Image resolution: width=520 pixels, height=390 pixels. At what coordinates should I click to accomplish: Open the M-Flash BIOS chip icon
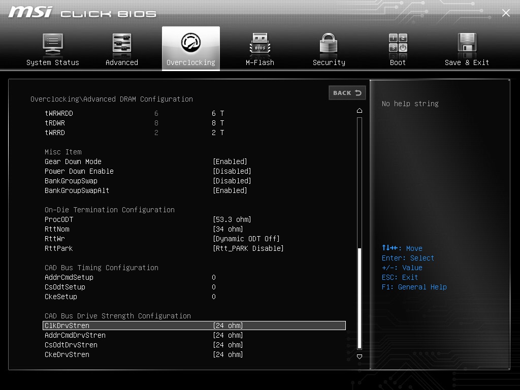(260, 44)
